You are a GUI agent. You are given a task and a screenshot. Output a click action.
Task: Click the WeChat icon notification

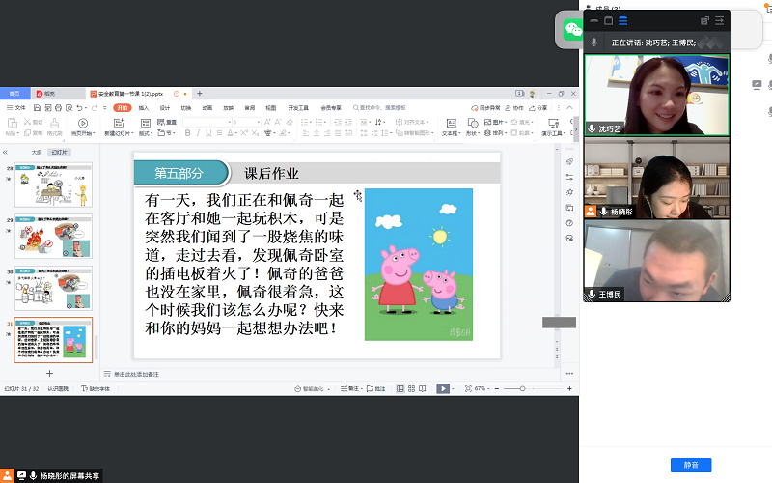tap(573, 30)
